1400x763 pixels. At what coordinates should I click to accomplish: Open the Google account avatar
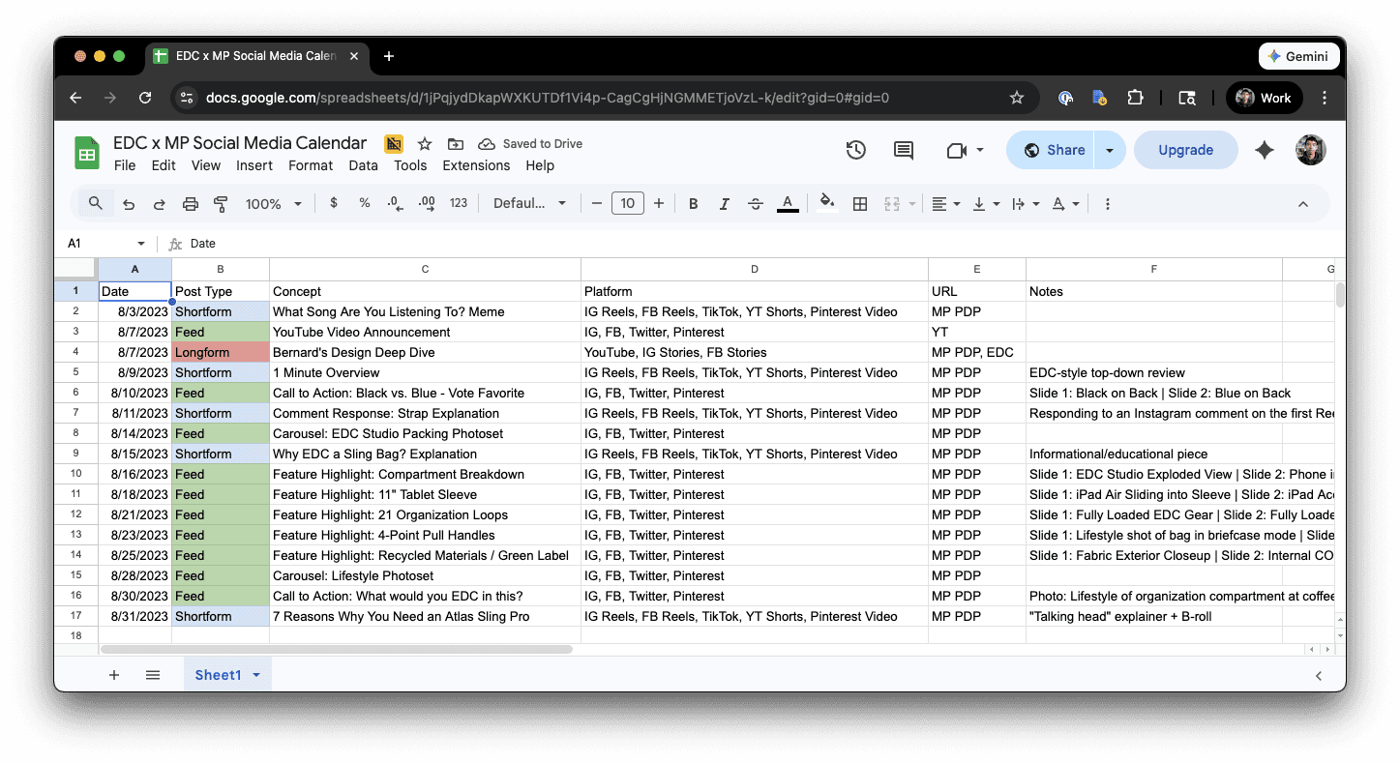pyautogui.click(x=1311, y=150)
